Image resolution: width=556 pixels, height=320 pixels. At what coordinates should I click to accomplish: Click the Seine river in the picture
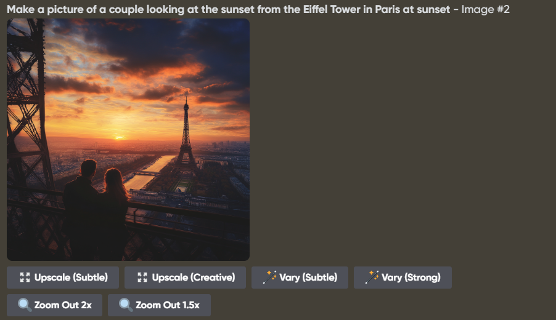149,173
